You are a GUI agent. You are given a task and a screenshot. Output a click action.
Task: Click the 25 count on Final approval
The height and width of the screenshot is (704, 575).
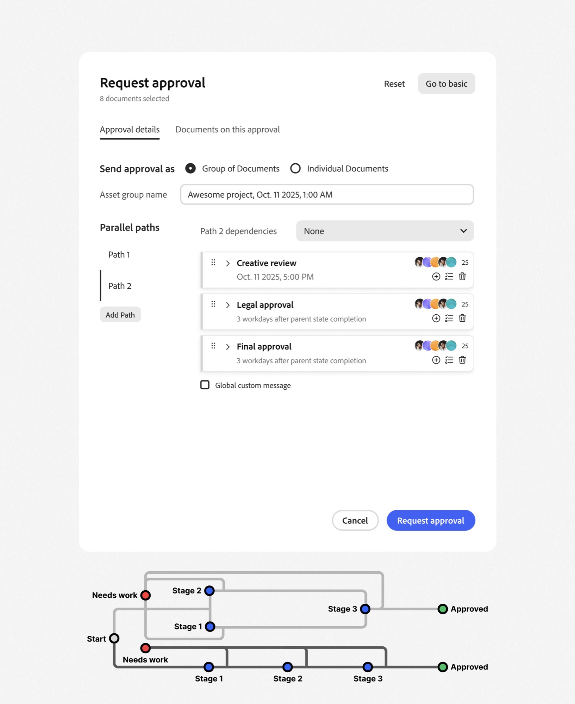click(465, 346)
